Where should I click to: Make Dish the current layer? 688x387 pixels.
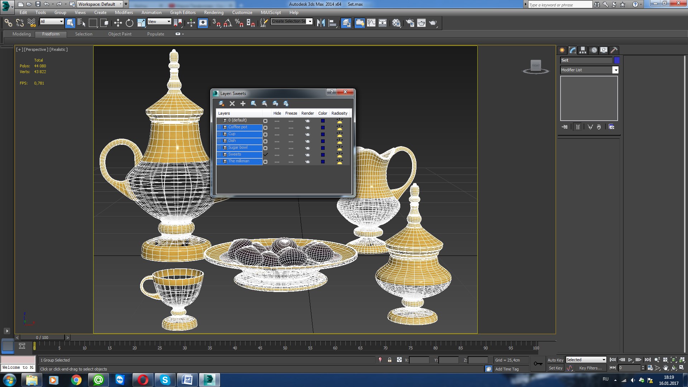click(266, 141)
